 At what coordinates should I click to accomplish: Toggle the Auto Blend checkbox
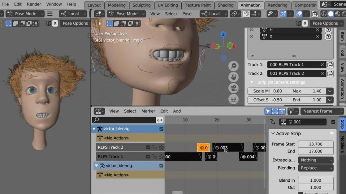coord(300,193)
